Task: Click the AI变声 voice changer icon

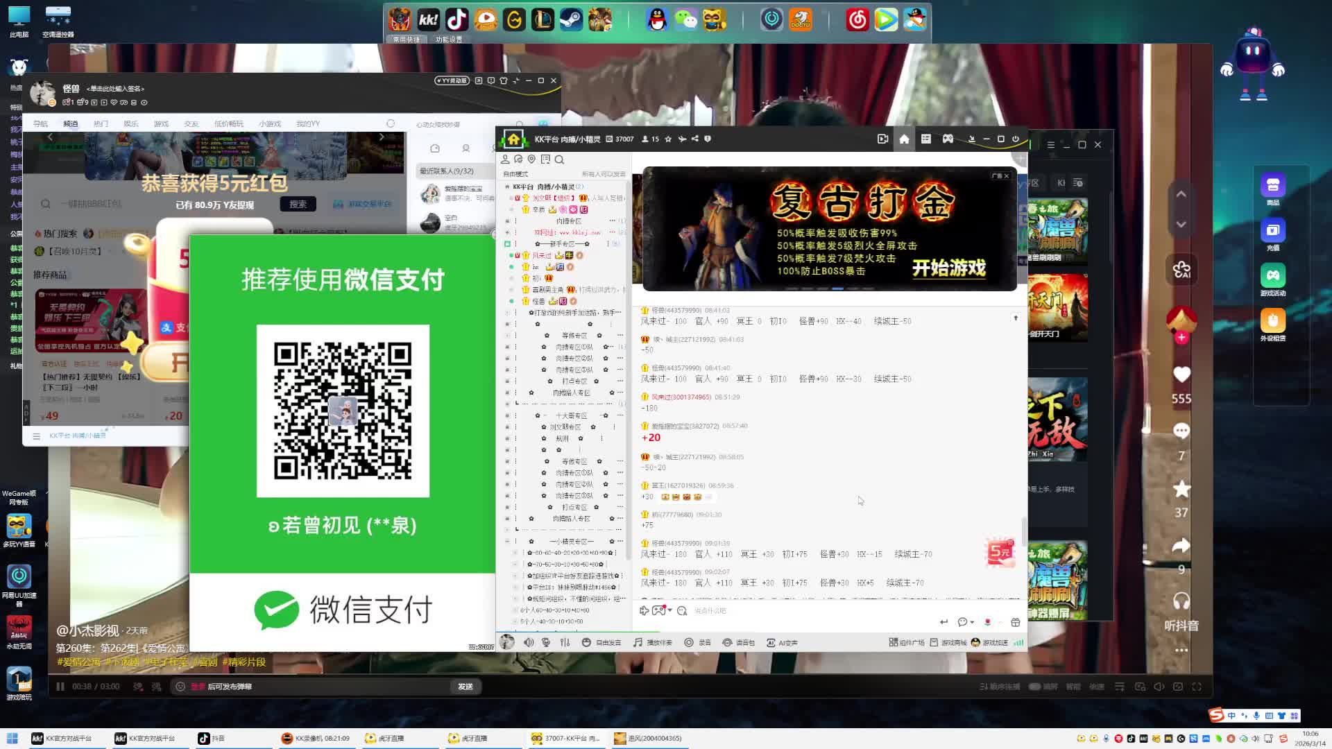Action: [x=771, y=643]
